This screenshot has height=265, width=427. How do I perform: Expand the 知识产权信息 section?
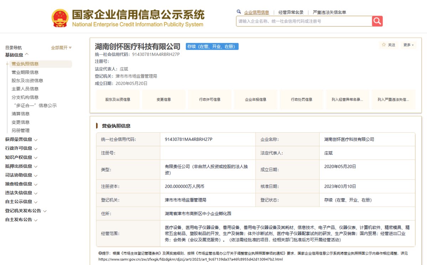[x=21, y=157]
